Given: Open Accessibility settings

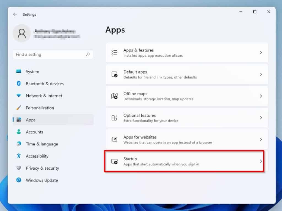Looking at the screenshot, I should [53, 156].
